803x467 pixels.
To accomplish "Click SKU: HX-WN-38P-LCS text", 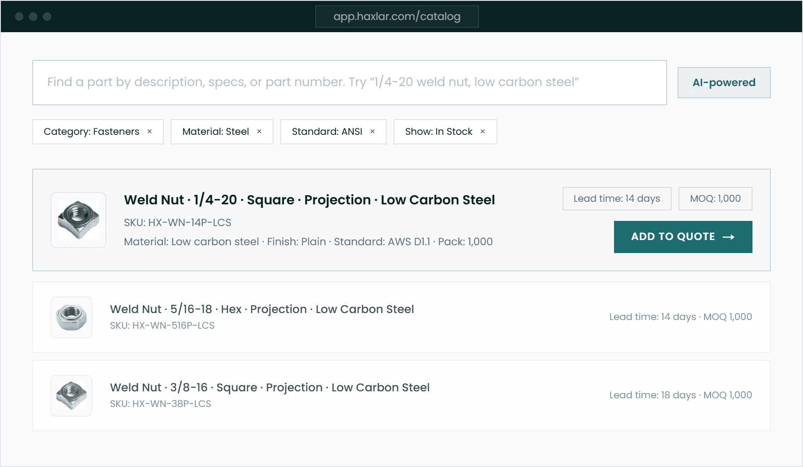I will [161, 404].
